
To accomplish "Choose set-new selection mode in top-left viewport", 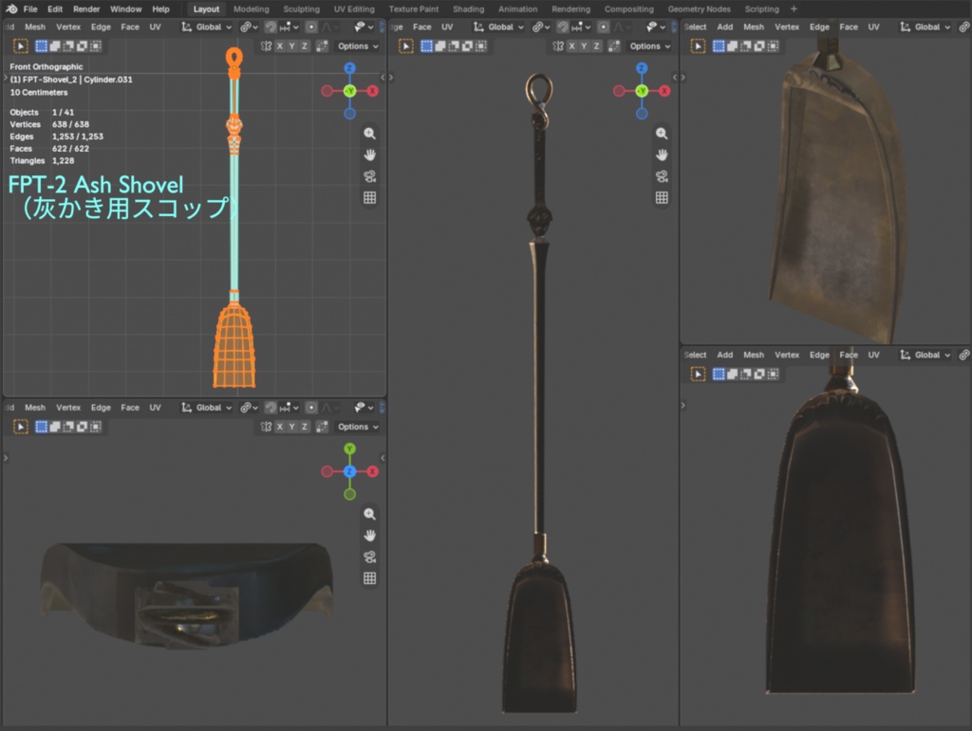I will tap(41, 46).
